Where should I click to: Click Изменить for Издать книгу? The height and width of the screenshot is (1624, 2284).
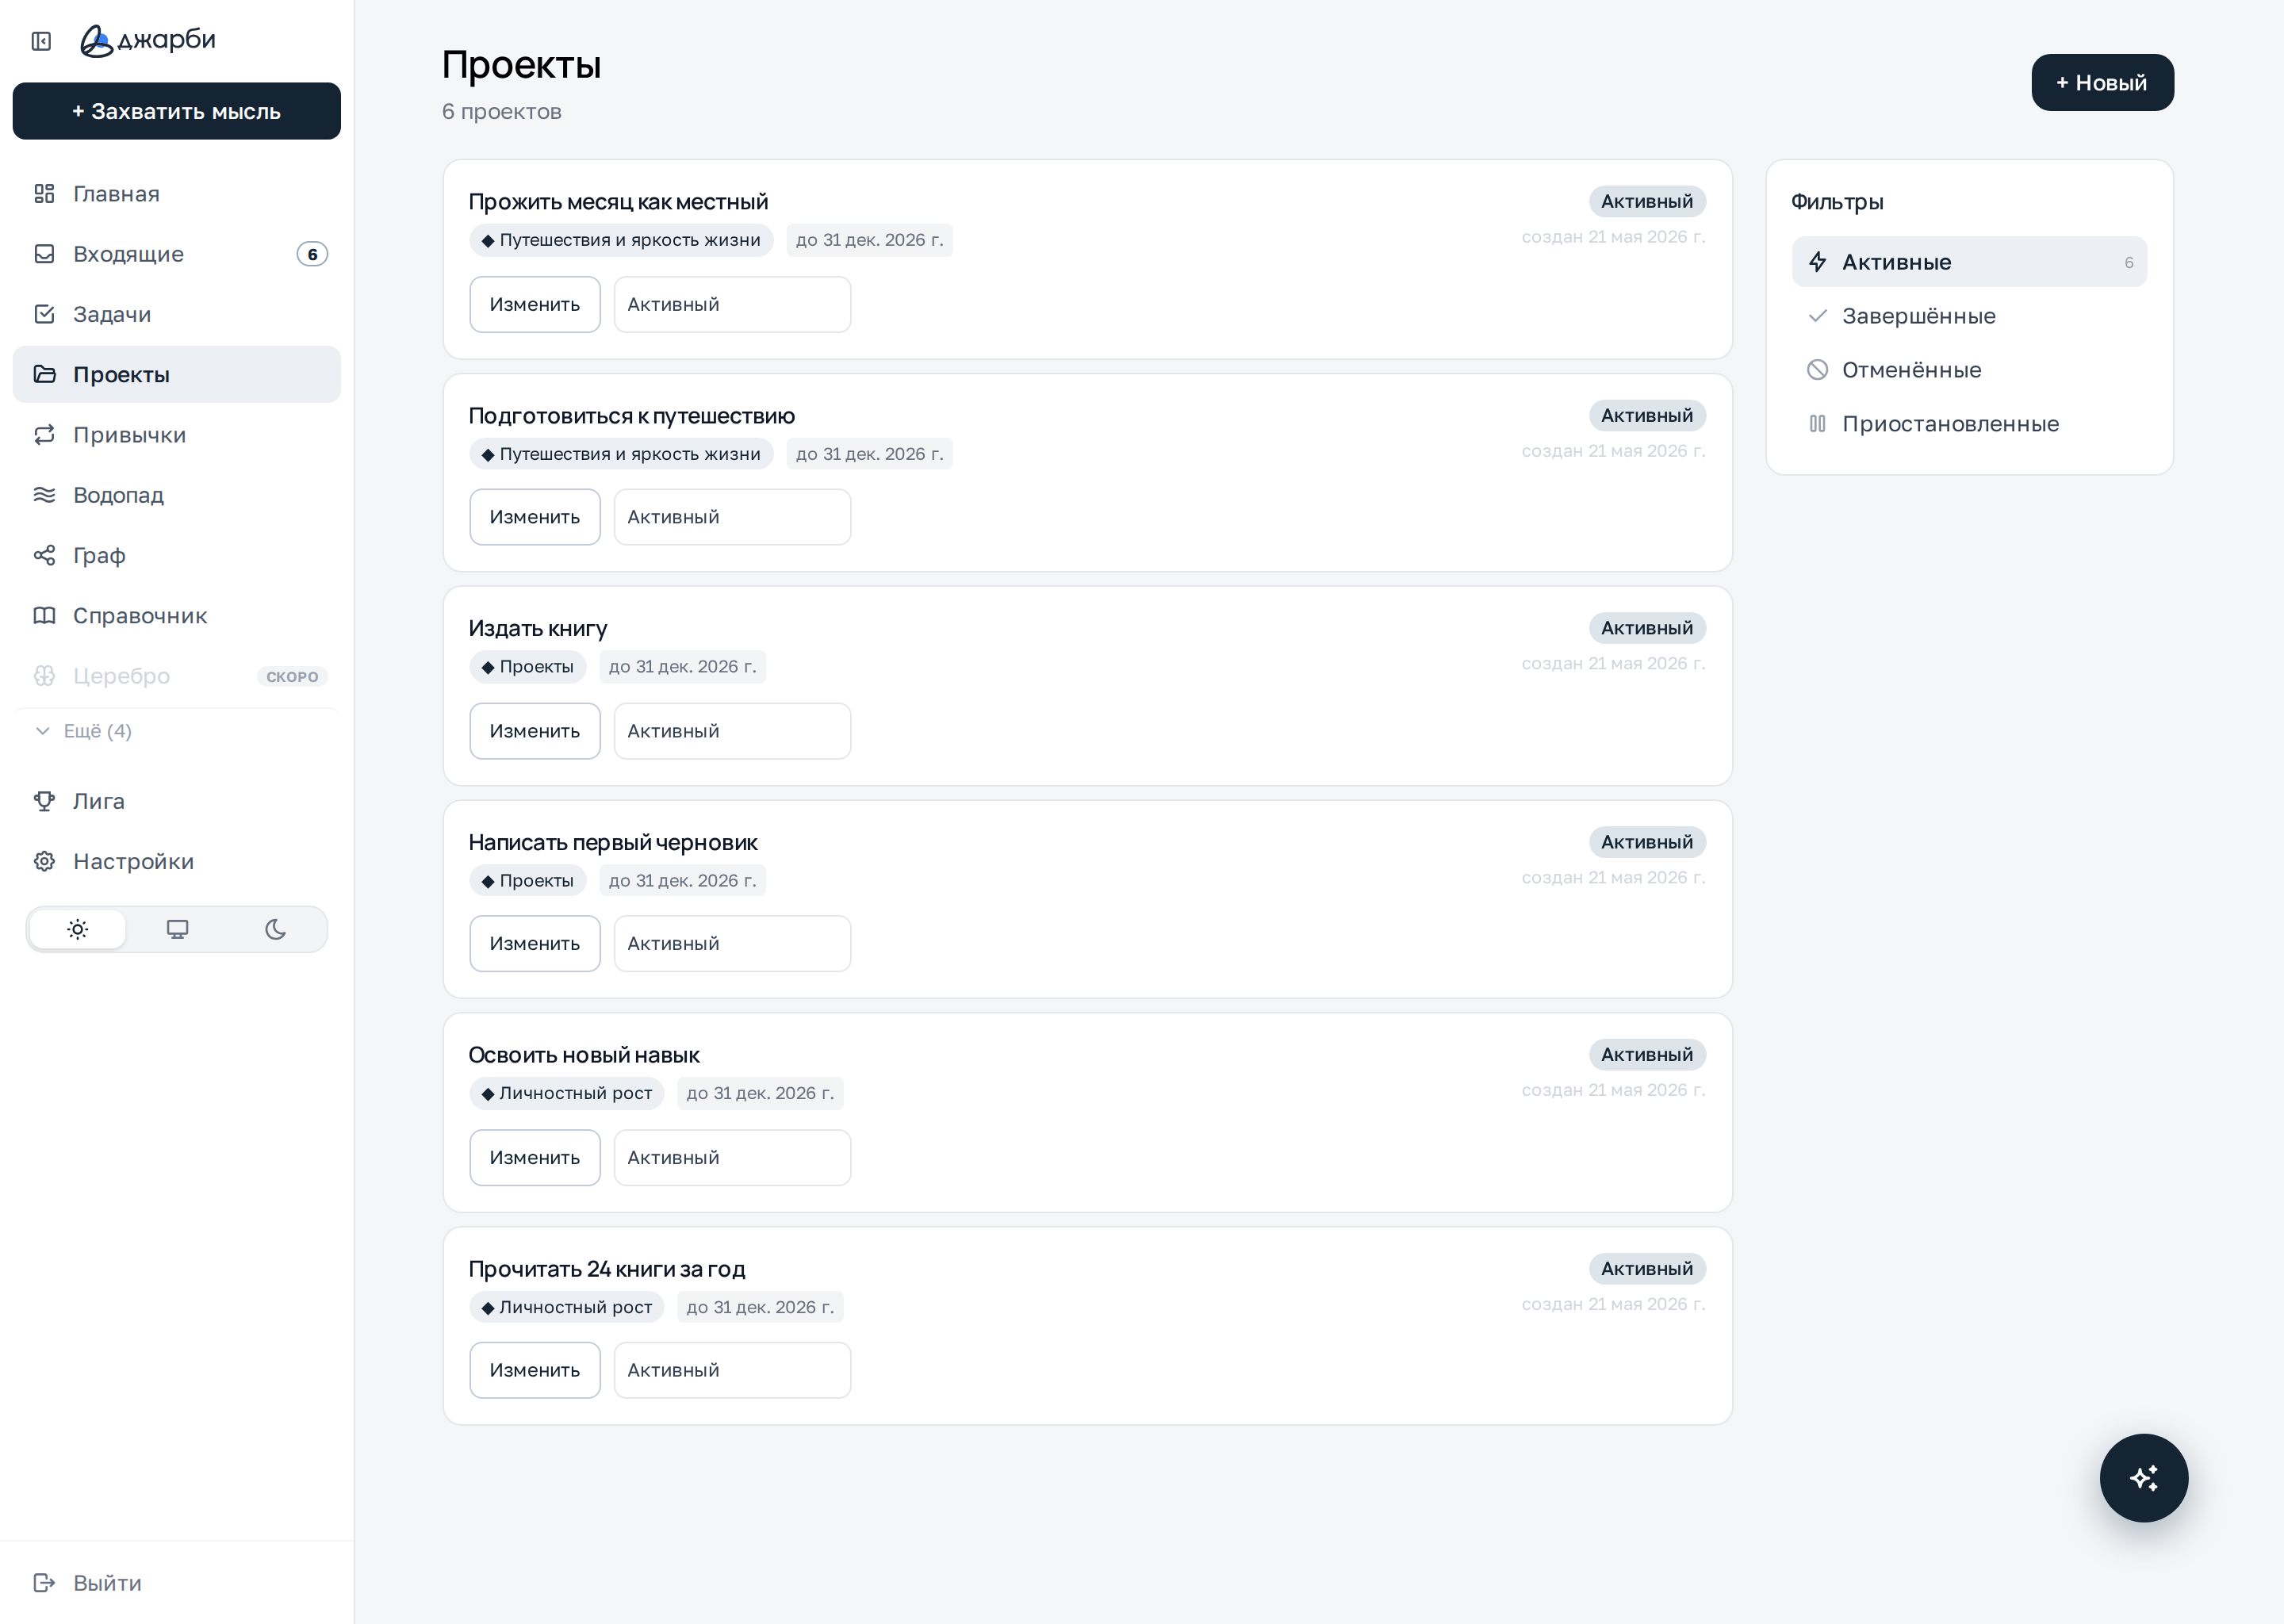[x=535, y=731]
